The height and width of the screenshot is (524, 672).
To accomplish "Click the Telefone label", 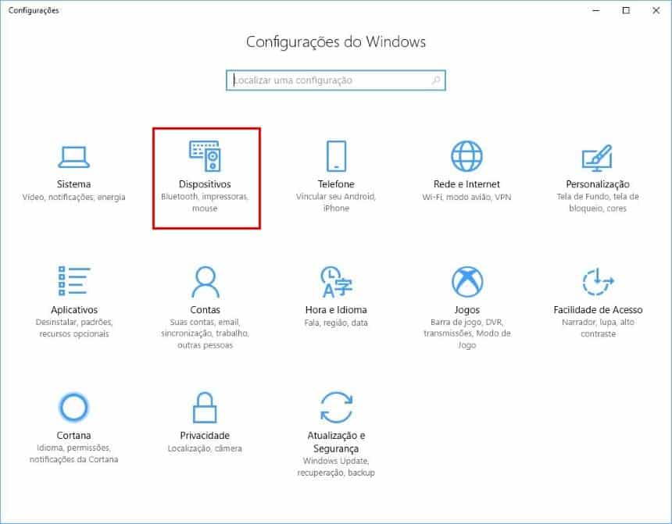I will (336, 184).
